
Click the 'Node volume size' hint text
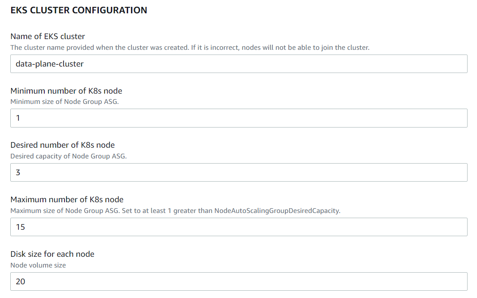[x=38, y=265]
